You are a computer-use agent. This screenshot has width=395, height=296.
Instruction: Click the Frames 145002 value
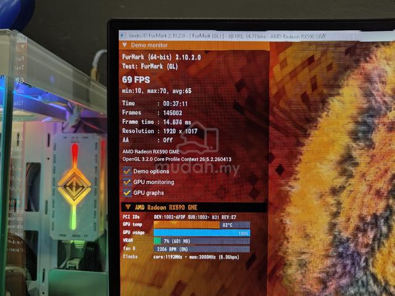[x=173, y=113]
